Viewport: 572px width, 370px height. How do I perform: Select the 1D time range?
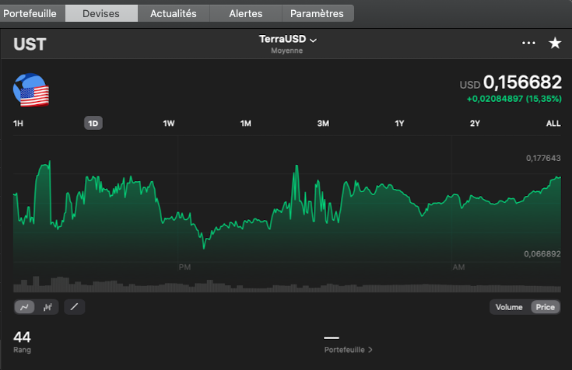pyautogui.click(x=93, y=124)
